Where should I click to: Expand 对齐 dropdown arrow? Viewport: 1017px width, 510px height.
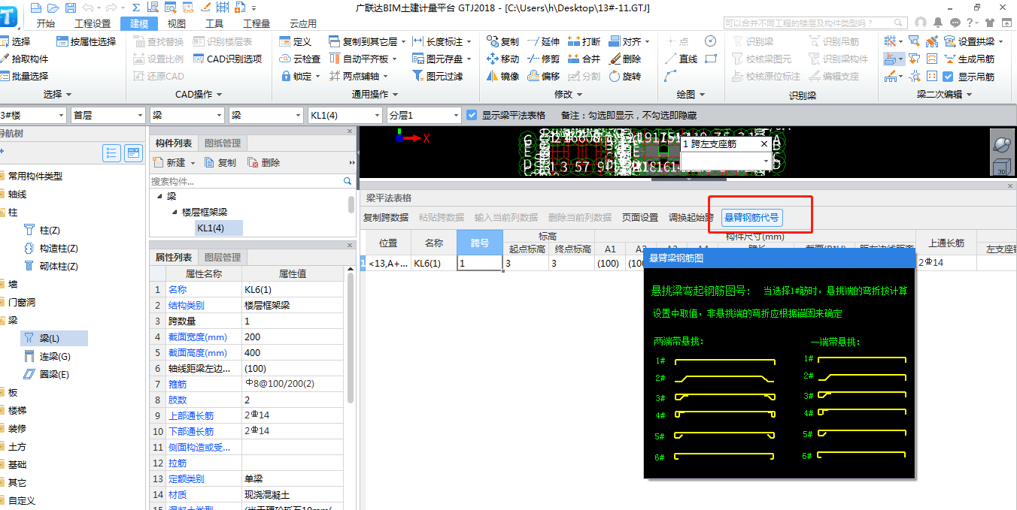(x=648, y=41)
